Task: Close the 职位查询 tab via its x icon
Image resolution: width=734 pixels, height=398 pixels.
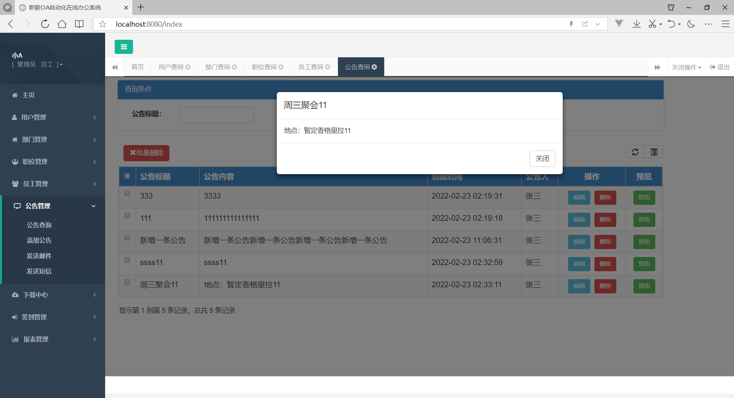Action: pos(281,67)
